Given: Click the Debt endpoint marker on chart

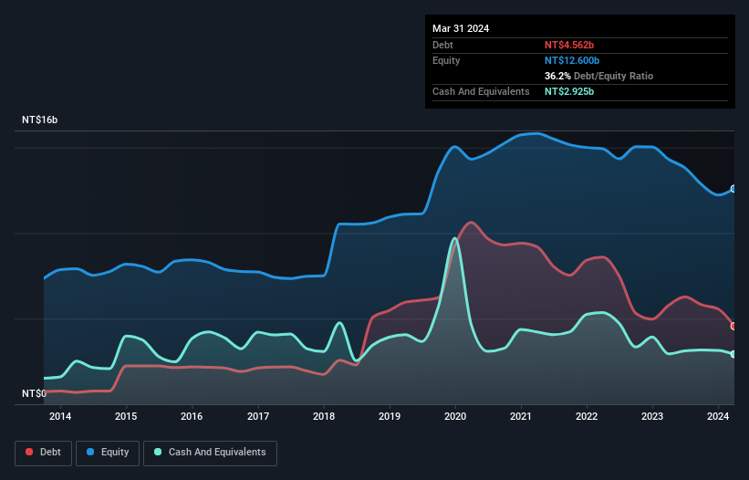Looking at the screenshot, I should pyautogui.click(x=733, y=326).
